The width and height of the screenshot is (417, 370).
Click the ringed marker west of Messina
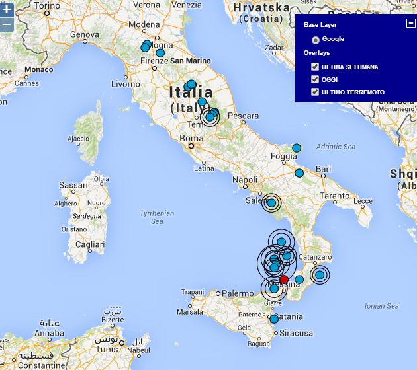(x=274, y=289)
